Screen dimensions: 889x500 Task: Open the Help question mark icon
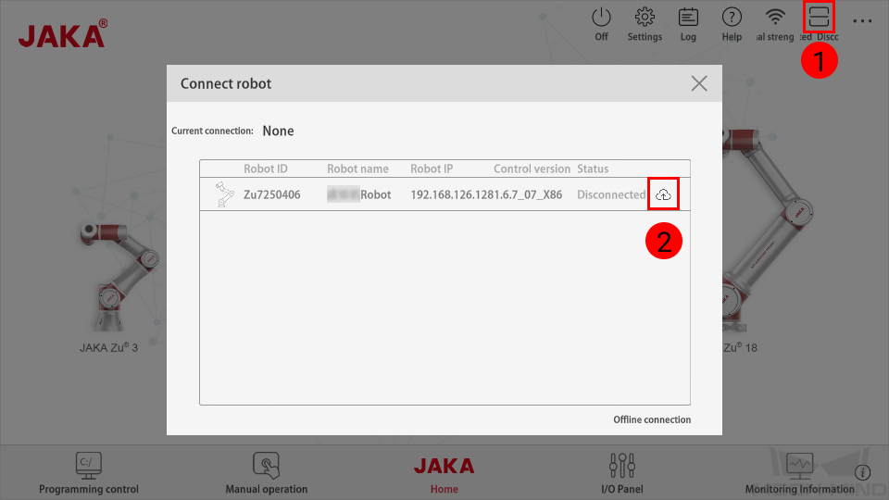[x=732, y=18]
